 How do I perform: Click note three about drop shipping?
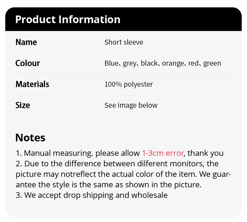92,195
